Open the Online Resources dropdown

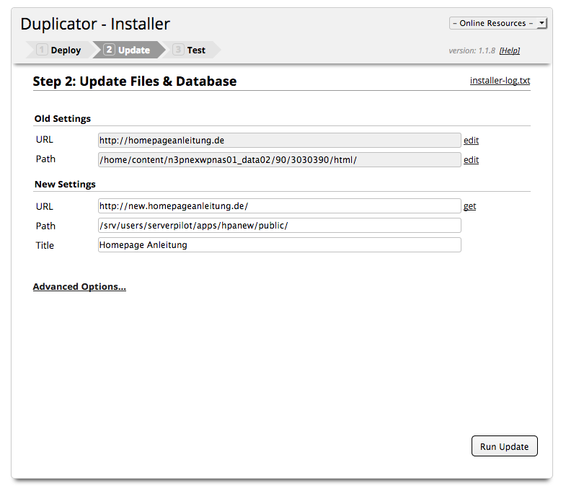[x=498, y=24]
